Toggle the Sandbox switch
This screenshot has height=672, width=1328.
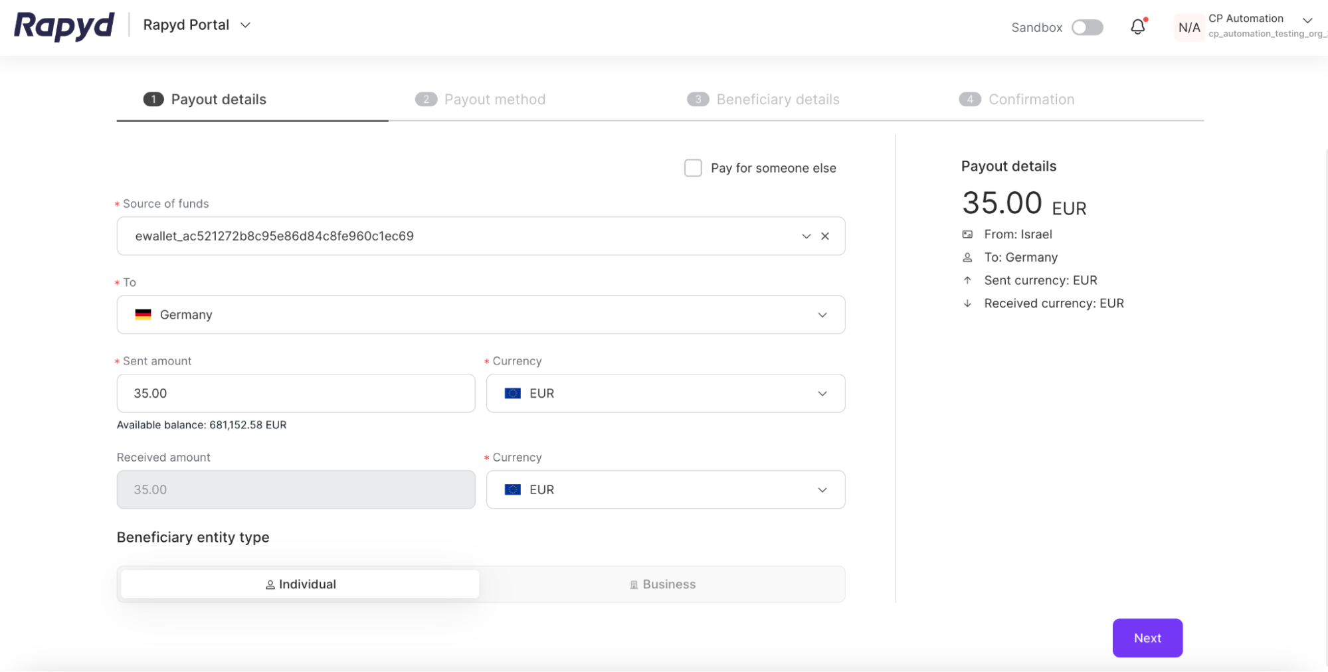pyautogui.click(x=1087, y=27)
